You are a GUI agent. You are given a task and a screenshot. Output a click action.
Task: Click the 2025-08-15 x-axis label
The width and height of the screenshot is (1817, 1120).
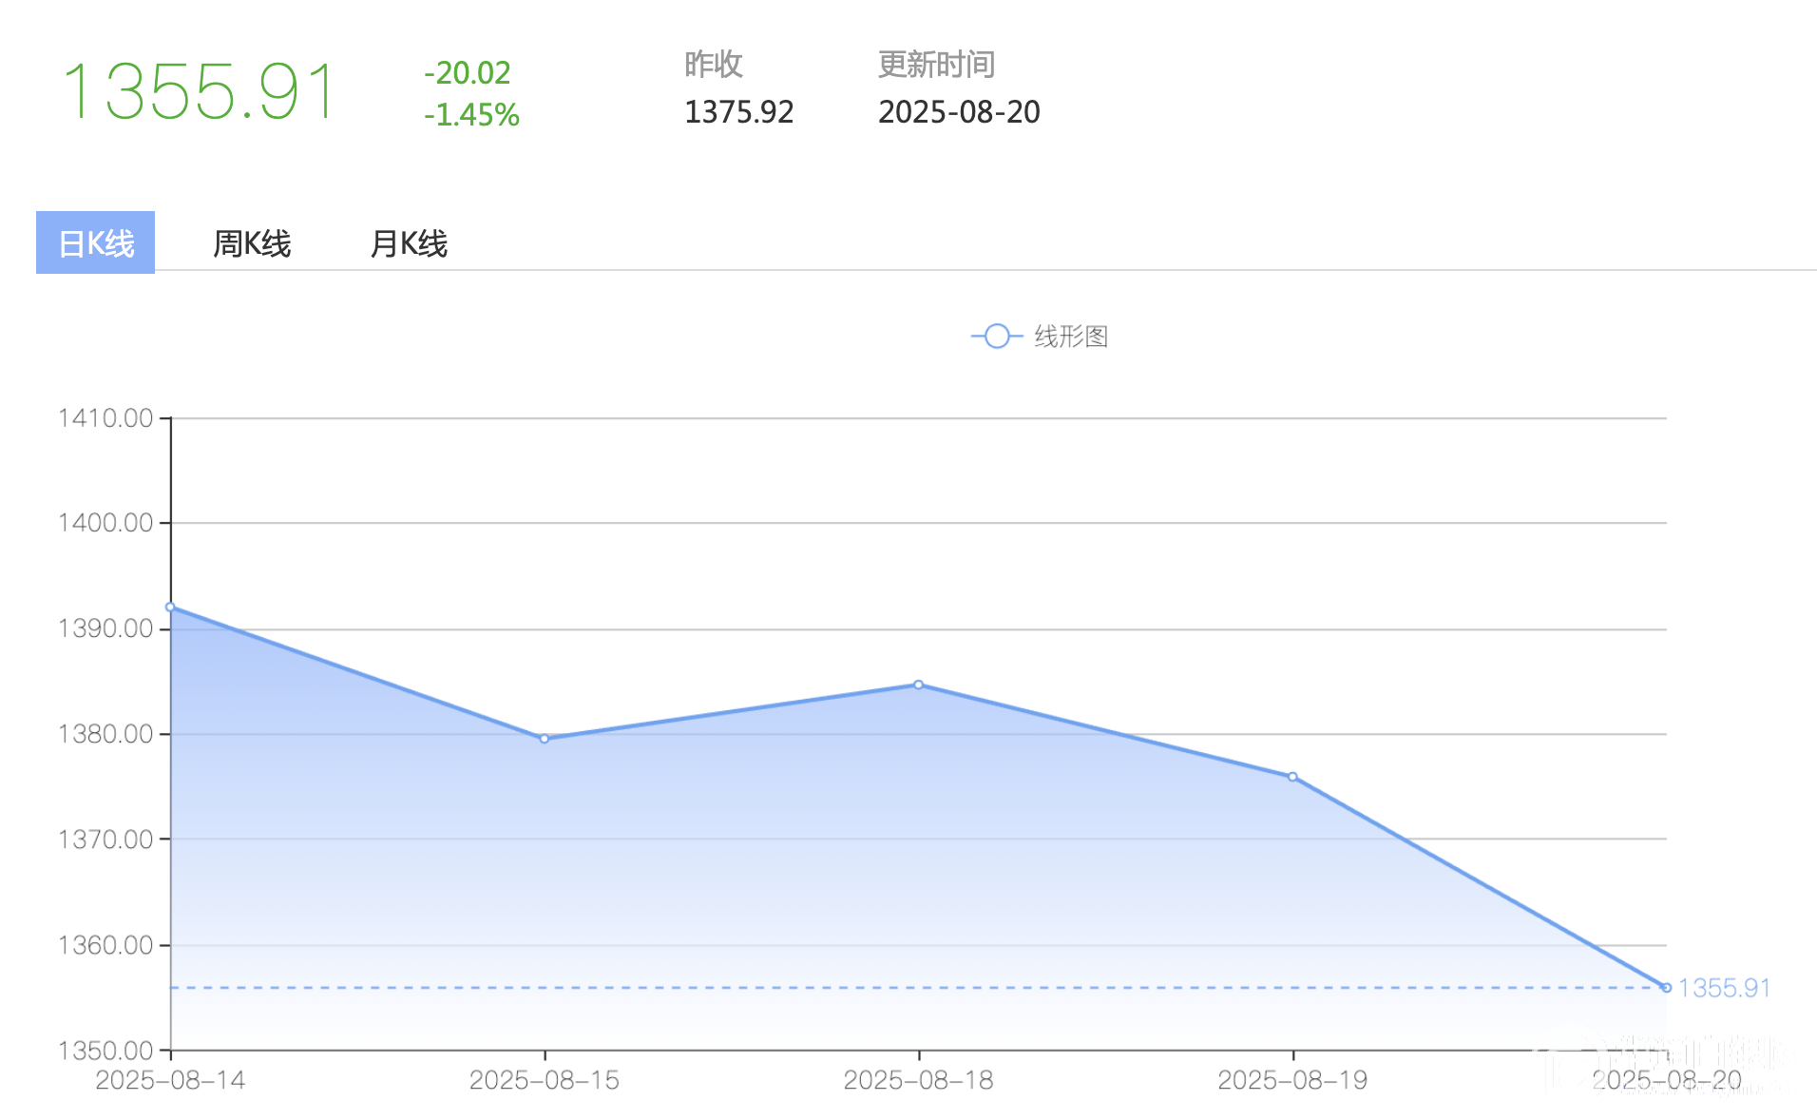point(545,1080)
